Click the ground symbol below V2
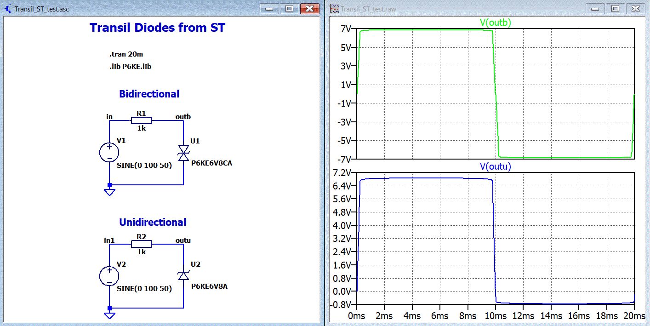 coord(109,315)
